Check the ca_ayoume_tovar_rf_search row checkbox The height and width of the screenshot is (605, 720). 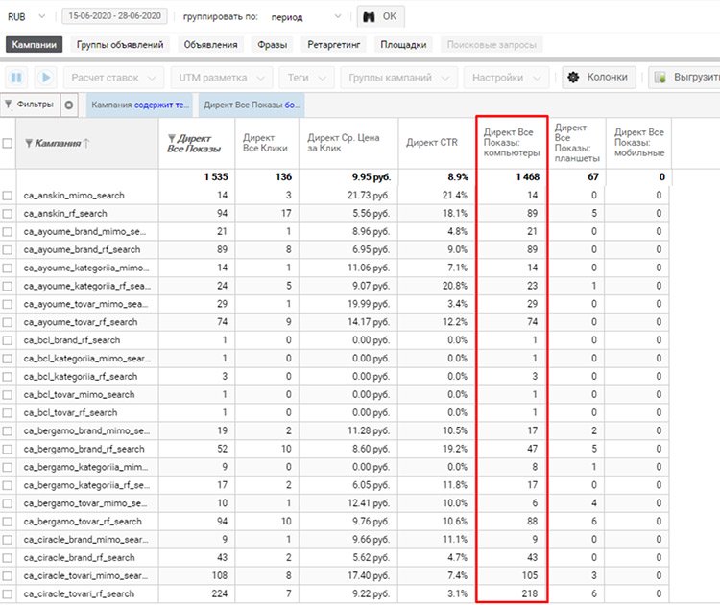pyautogui.click(x=8, y=322)
